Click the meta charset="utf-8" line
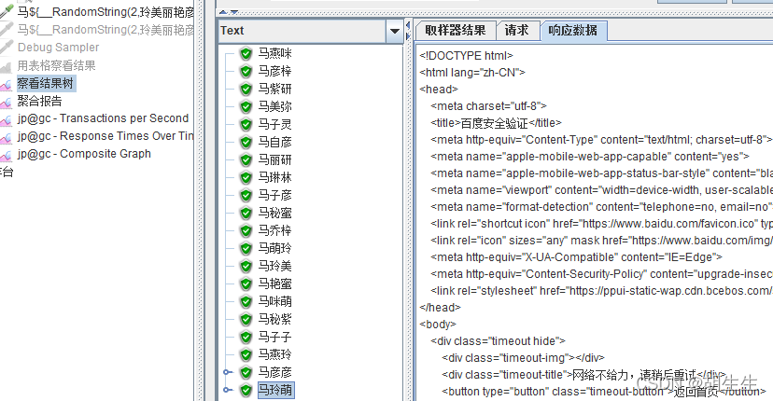The width and height of the screenshot is (773, 401). (488, 106)
